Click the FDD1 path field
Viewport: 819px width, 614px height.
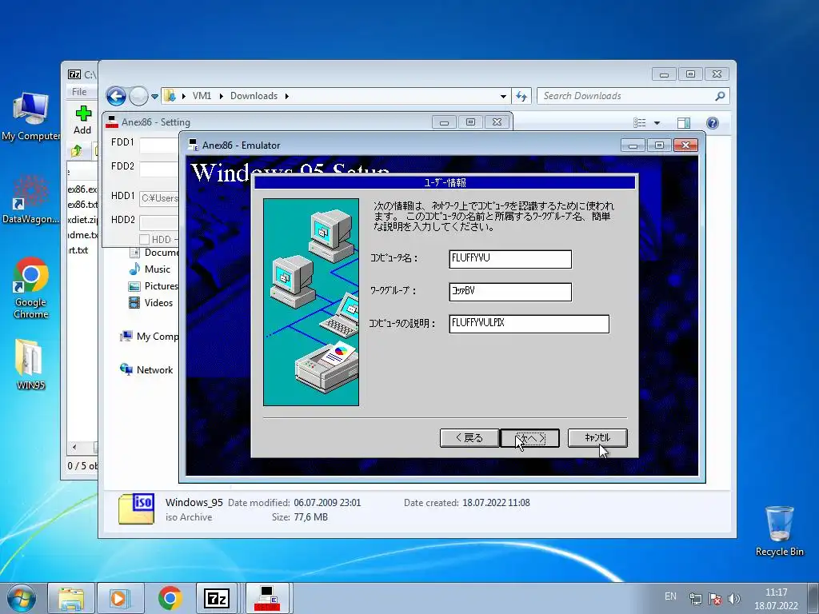(x=159, y=146)
